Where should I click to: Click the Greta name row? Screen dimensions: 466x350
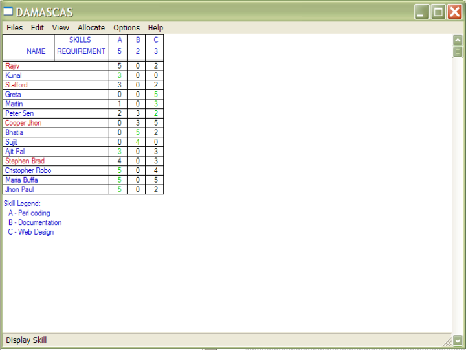pyautogui.click(x=13, y=95)
